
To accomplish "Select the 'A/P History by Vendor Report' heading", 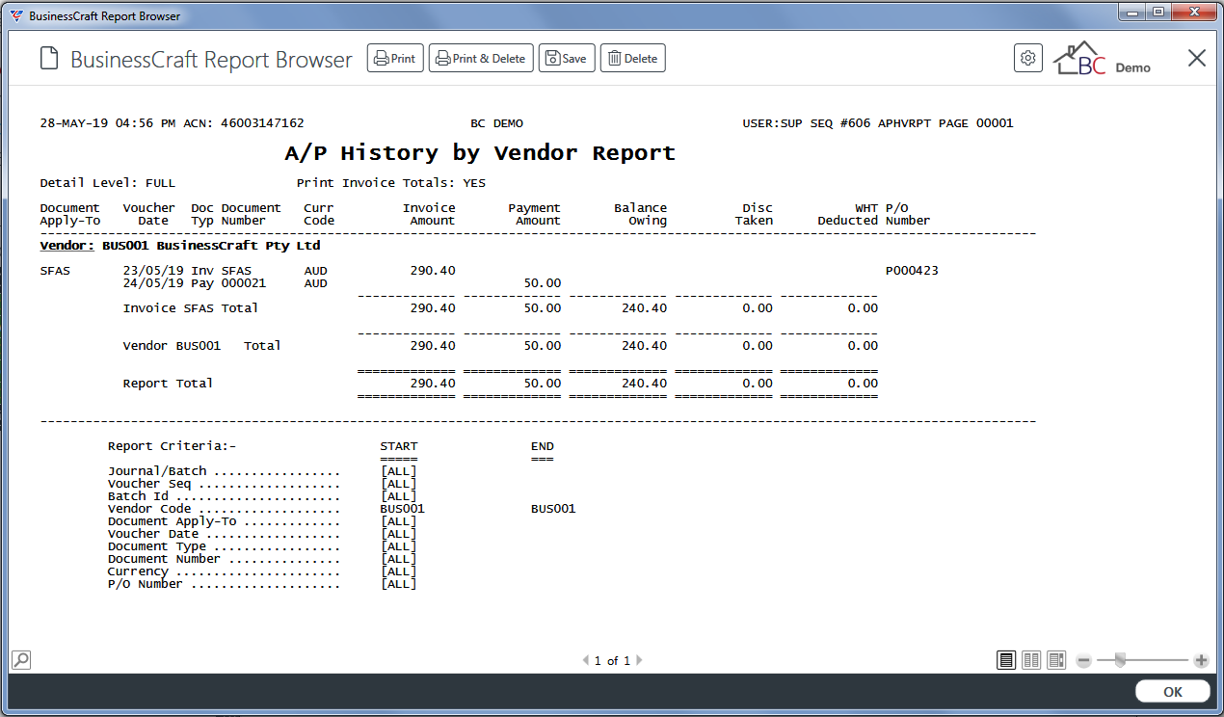I will tap(480, 153).
